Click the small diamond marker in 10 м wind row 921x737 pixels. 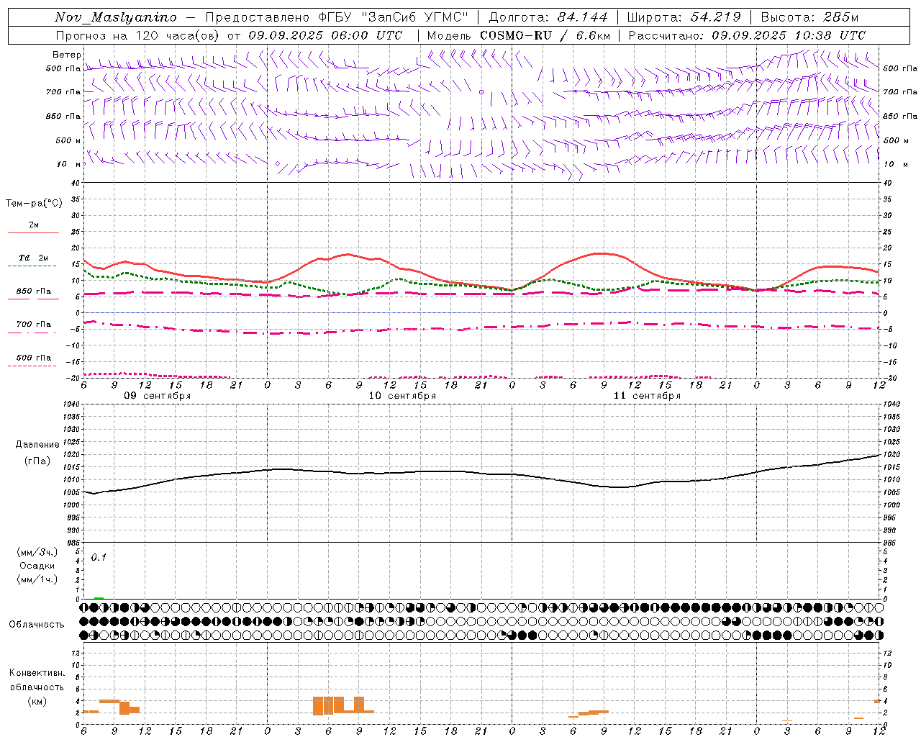tap(278, 164)
